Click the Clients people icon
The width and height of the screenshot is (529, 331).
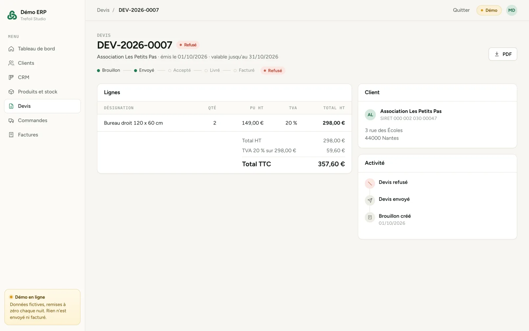11,63
